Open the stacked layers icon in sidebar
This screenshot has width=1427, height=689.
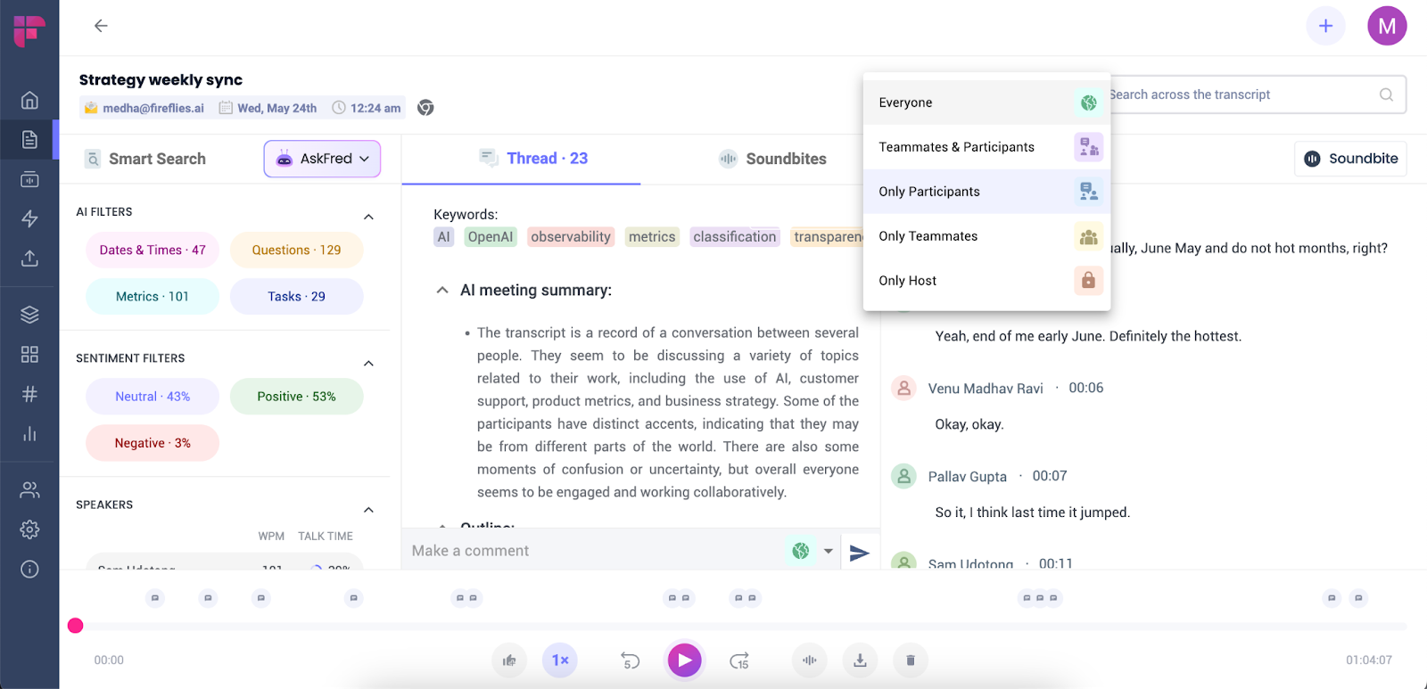pyautogui.click(x=29, y=315)
